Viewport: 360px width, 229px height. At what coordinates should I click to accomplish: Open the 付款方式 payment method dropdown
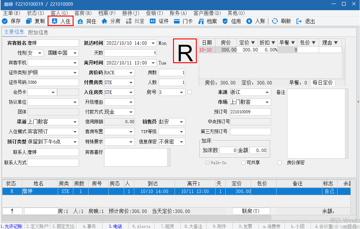pos(131,112)
